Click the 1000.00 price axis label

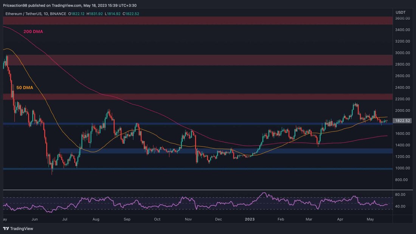point(402,168)
